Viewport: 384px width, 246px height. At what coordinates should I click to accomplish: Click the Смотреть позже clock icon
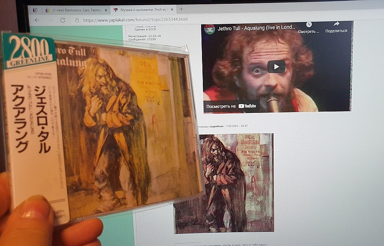pyautogui.click(x=309, y=25)
